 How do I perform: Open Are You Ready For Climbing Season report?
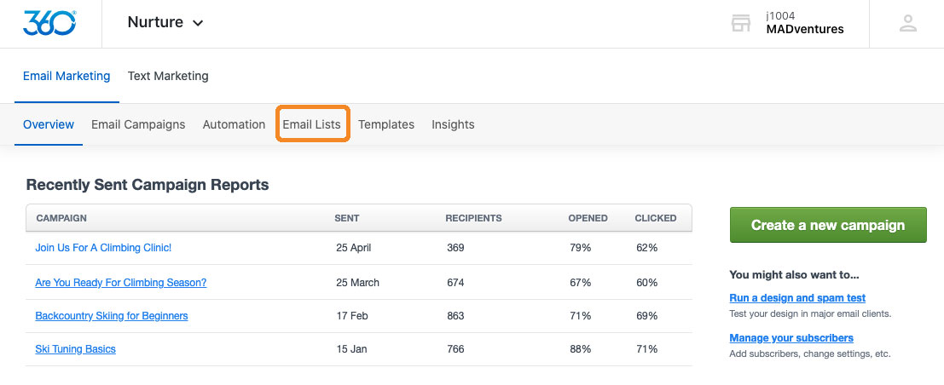[121, 283]
